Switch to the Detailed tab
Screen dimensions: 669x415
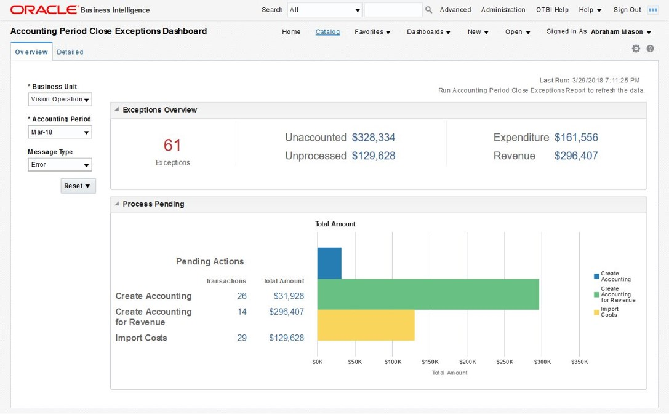click(70, 52)
